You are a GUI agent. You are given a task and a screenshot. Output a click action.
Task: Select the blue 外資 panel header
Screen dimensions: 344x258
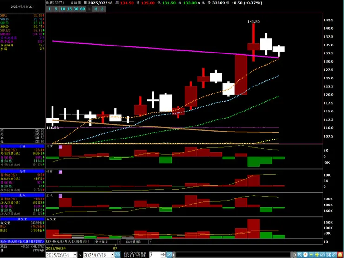coord(22,146)
